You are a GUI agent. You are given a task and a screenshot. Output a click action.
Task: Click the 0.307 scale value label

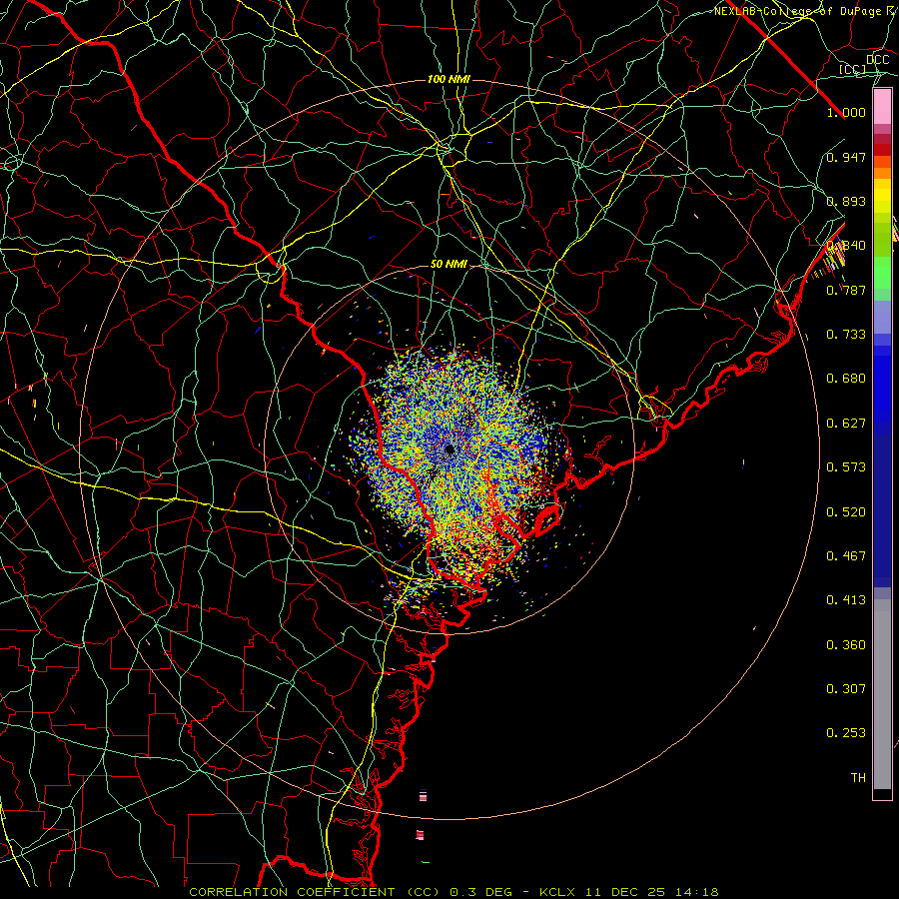coord(846,689)
